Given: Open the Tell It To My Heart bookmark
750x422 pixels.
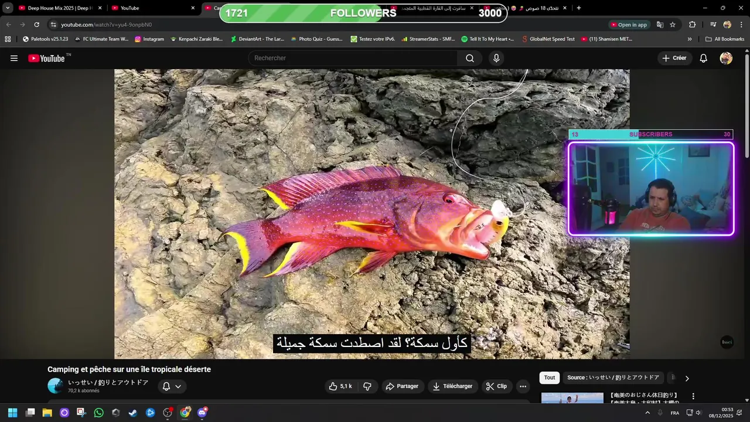Looking at the screenshot, I should point(487,39).
